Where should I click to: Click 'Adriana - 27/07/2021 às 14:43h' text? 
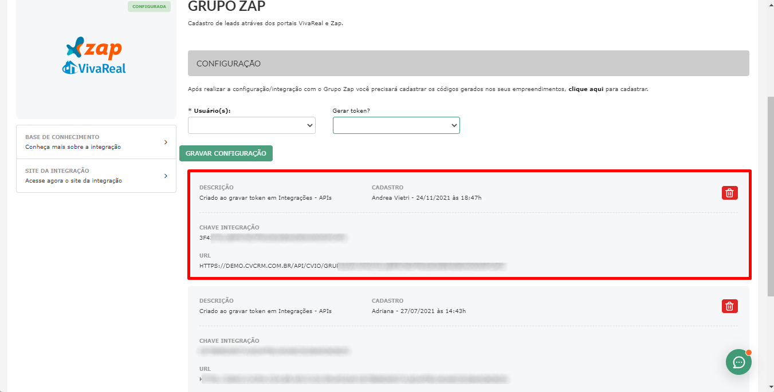419,311
